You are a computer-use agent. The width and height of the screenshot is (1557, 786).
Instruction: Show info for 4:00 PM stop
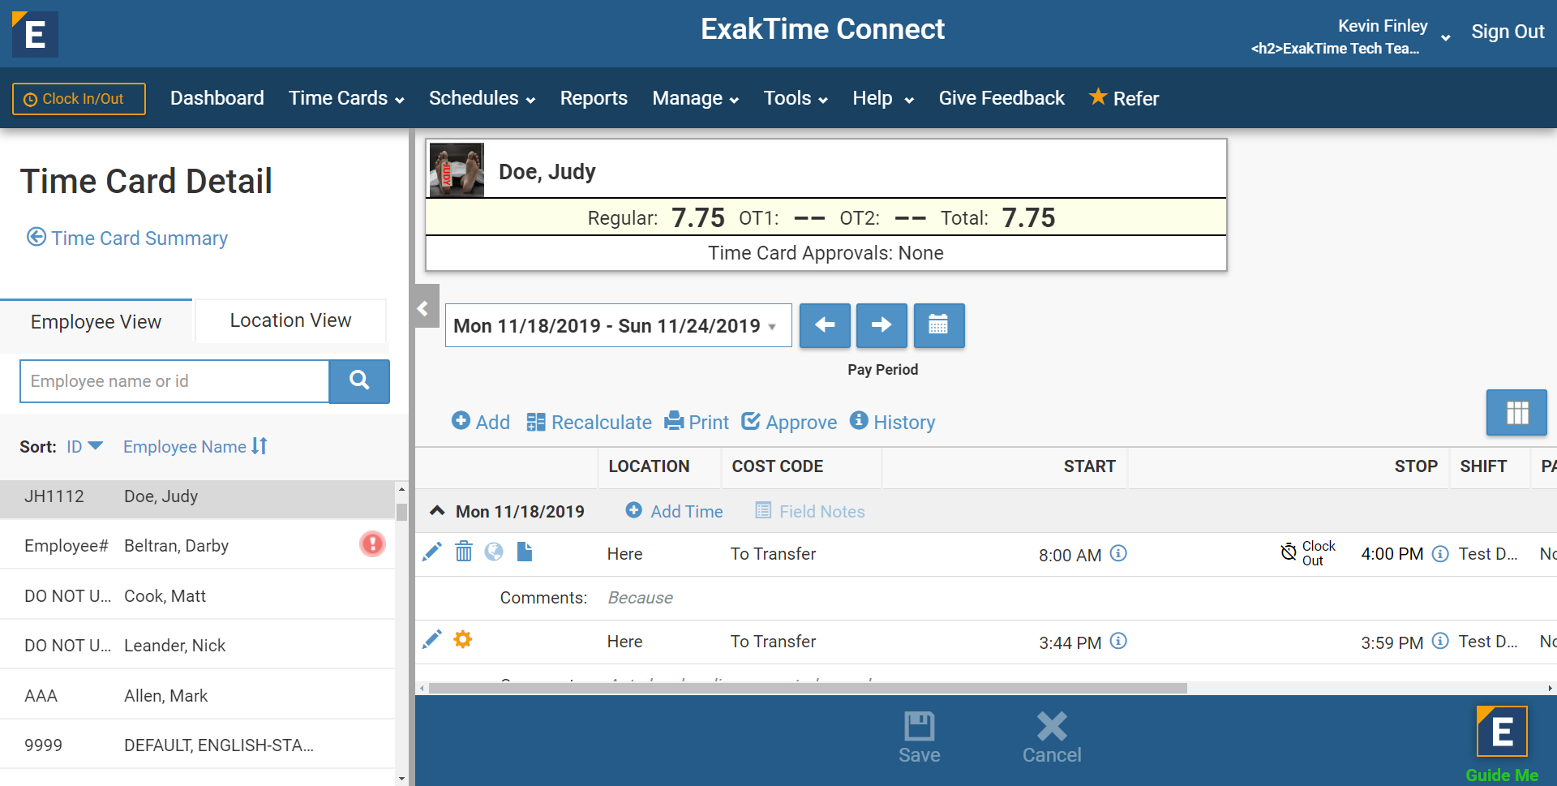click(1440, 553)
